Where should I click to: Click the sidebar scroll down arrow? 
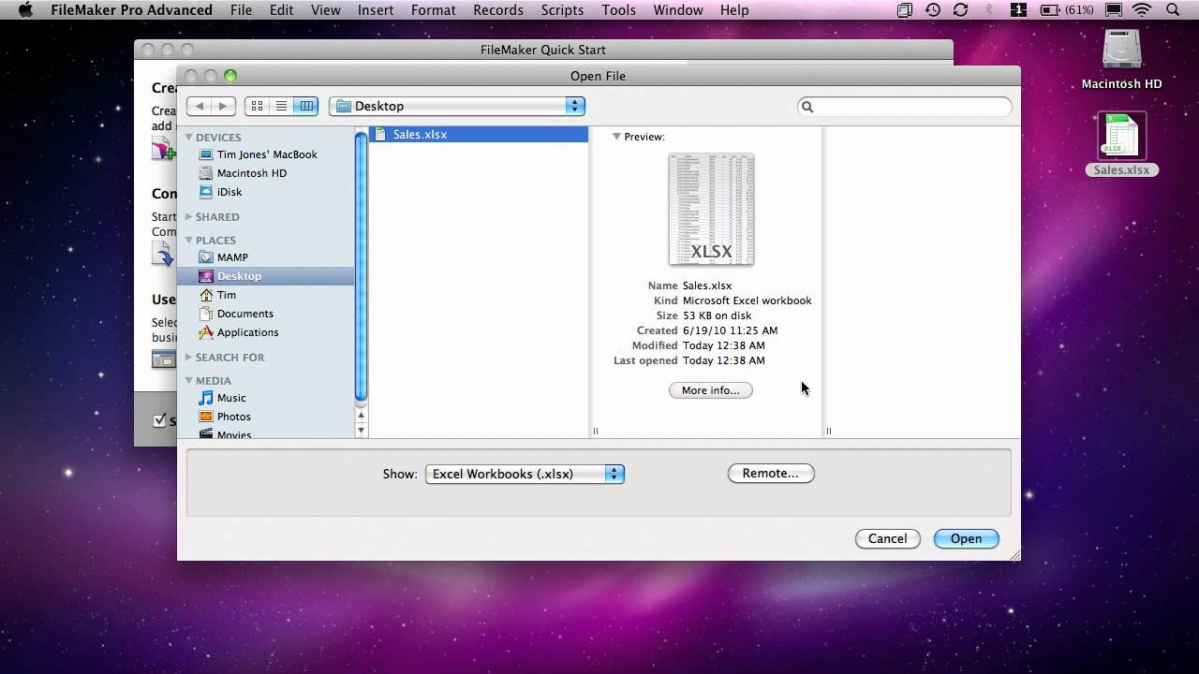[x=362, y=431]
